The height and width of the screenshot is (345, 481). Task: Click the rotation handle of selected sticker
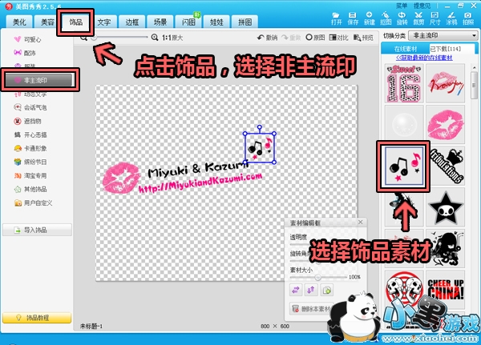click(260, 126)
